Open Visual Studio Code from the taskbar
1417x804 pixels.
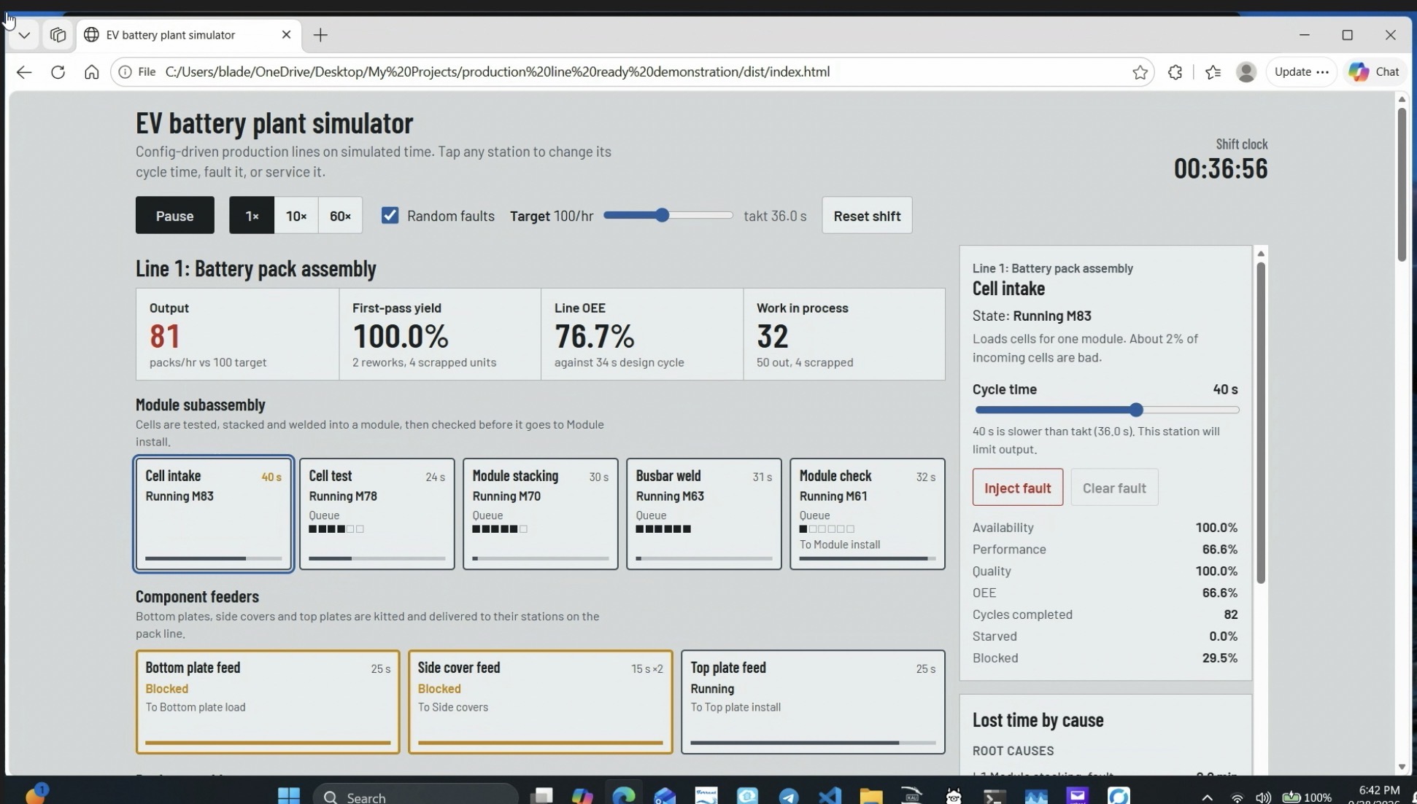[830, 795]
